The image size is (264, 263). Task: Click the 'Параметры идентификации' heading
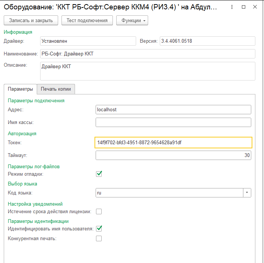[38, 221]
